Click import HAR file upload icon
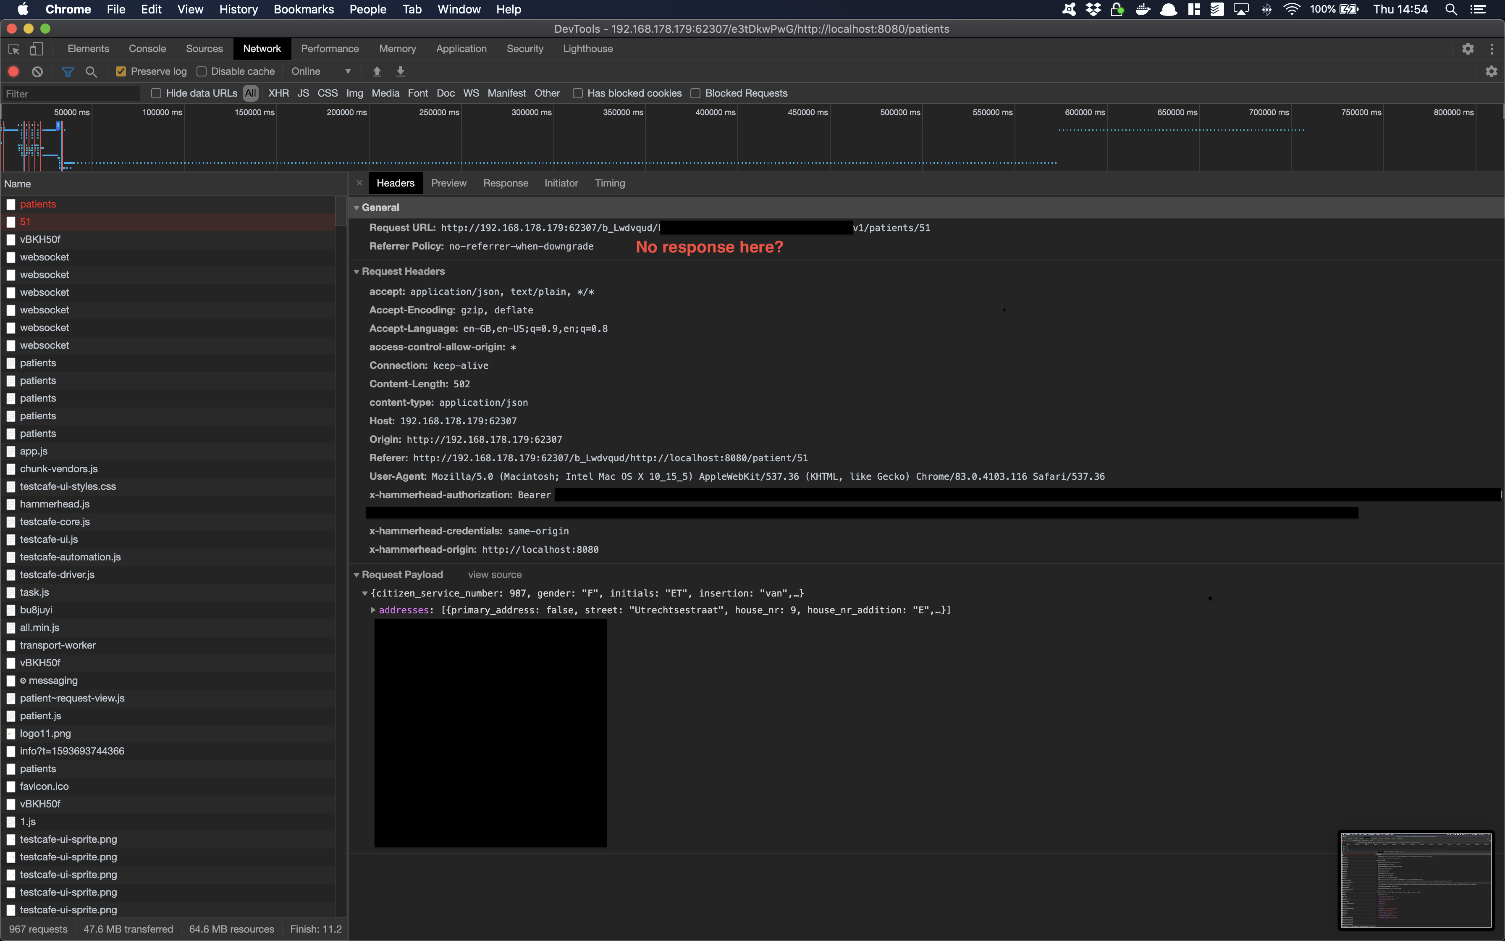This screenshot has height=941, width=1505. (x=377, y=71)
